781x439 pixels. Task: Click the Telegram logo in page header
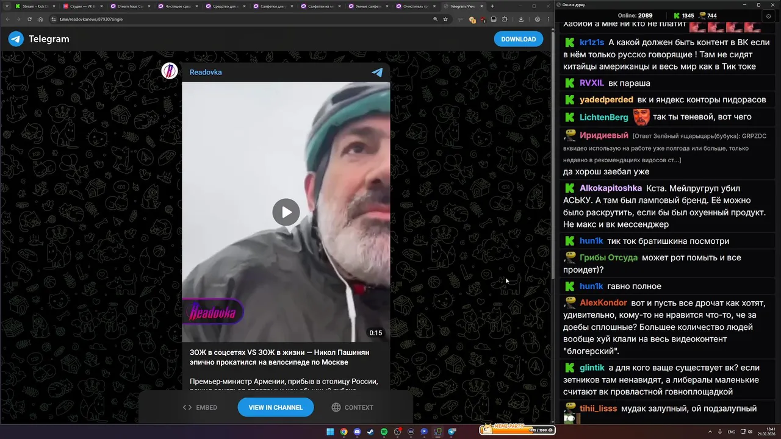[38, 39]
